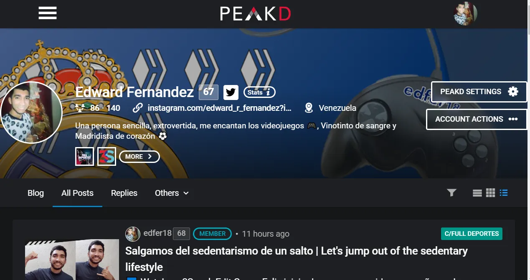Open the Full Deportes community badge
Screen dimensions: 530x280
(x=84, y=157)
